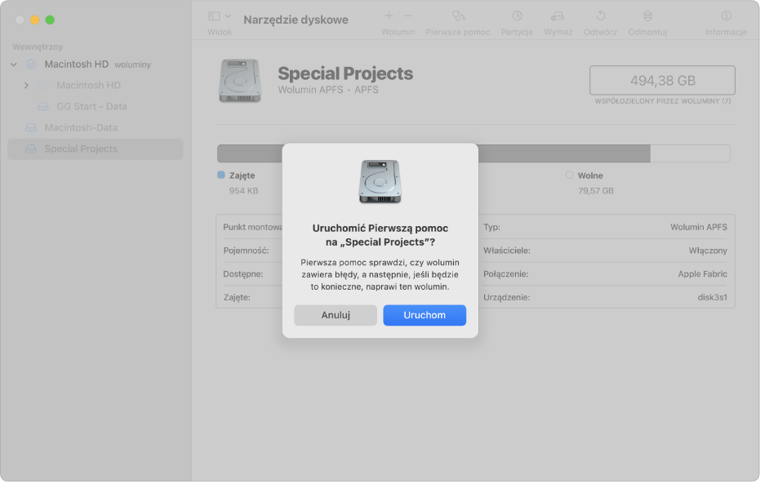Select Special Projects in the sidebar
This screenshot has width=760, height=484.
[x=81, y=149]
